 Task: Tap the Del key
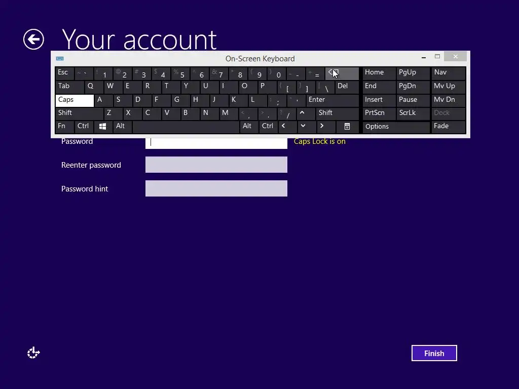[x=347, y=87]
